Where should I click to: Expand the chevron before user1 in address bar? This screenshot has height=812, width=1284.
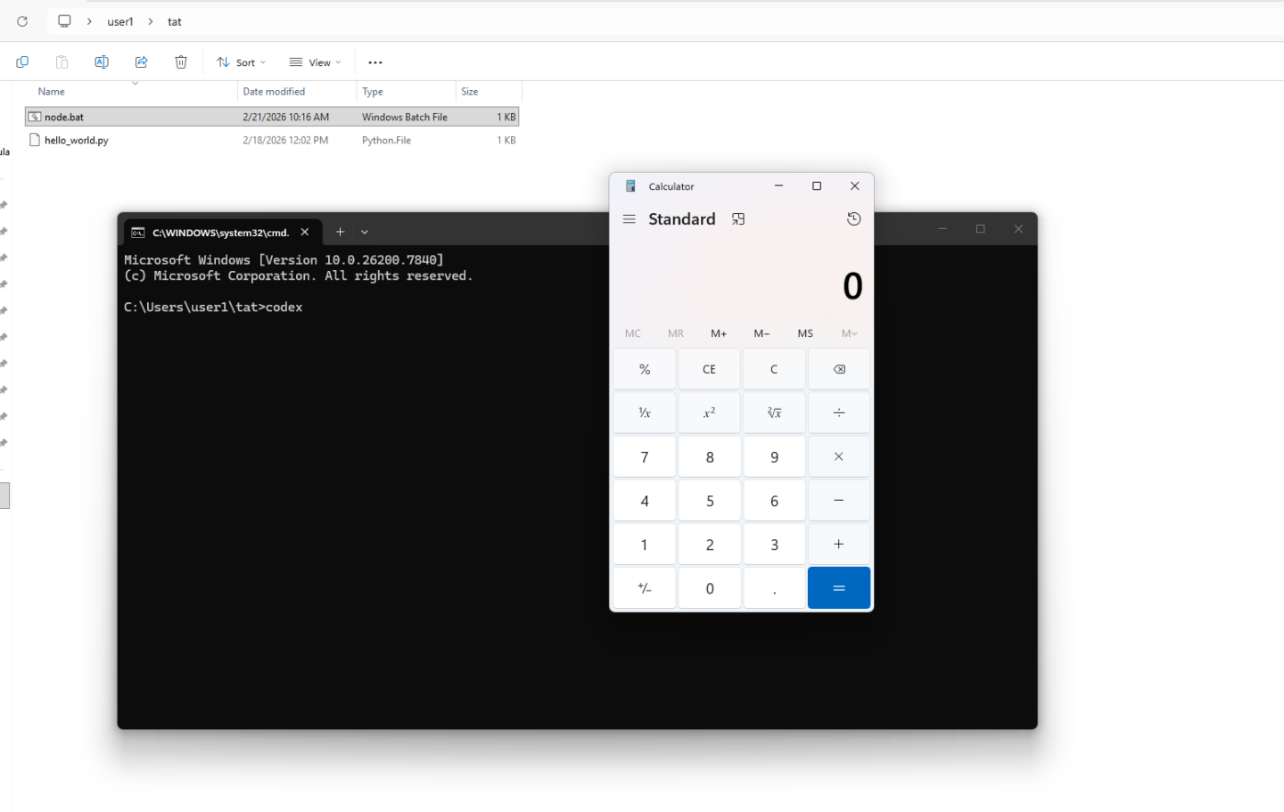pos(89,21)
